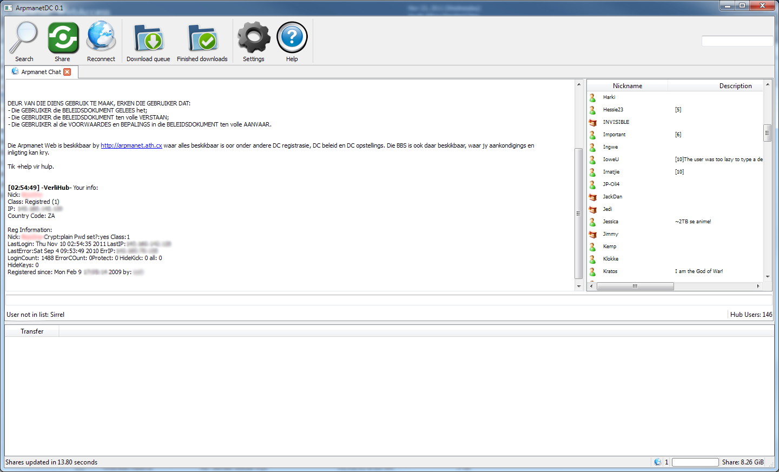Click chat scrollbar down arrow
The width and height of the screenshot is (779, 472).
click(x=579, y=287)
